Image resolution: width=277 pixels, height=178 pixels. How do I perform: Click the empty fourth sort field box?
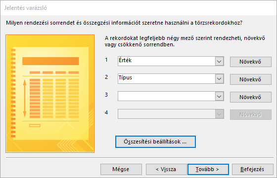point(166,114)
